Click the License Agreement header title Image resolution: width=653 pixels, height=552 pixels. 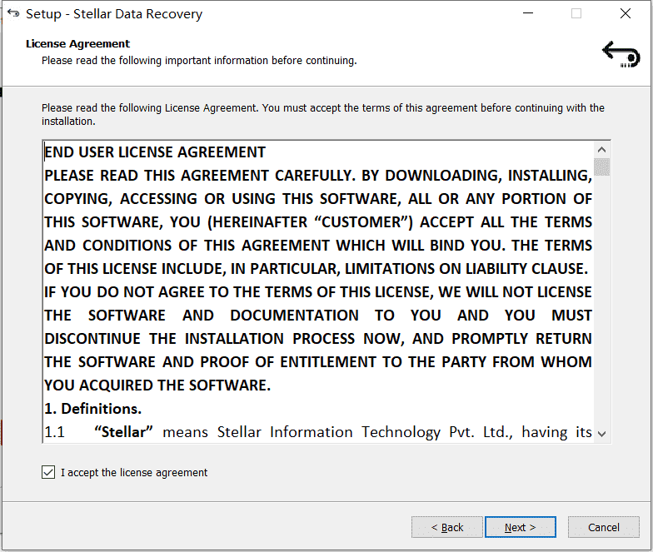point(78,43)
